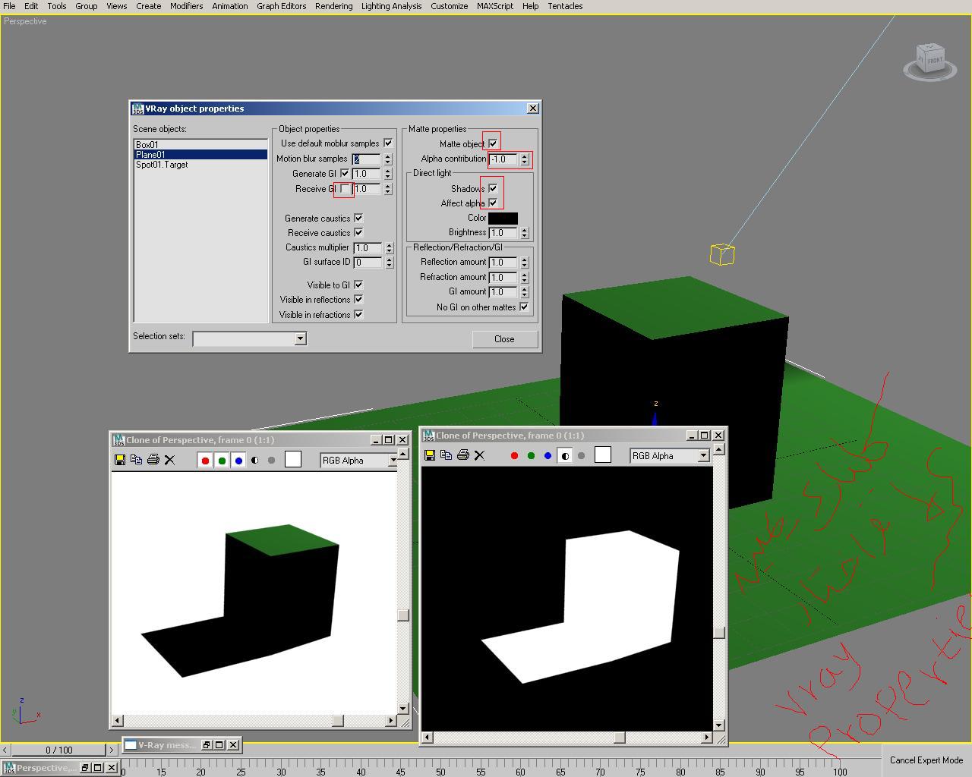
Task: Toggle blue channel in left render window
Action: 238,461
